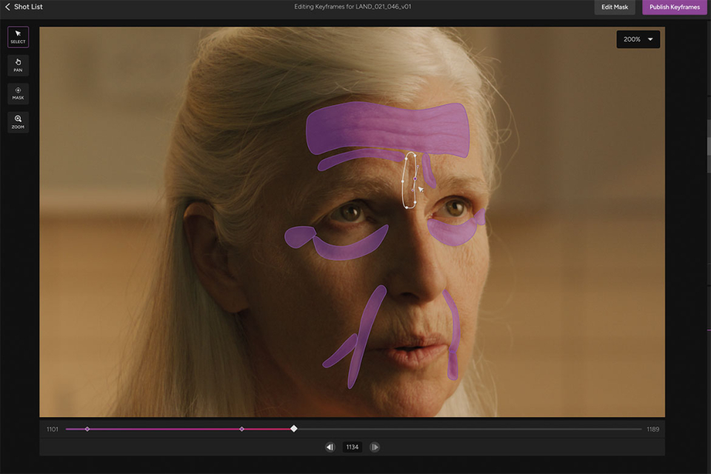Switch to the Pan hand tool
Viewport: 711px width, 474px height.
point(18,65)
